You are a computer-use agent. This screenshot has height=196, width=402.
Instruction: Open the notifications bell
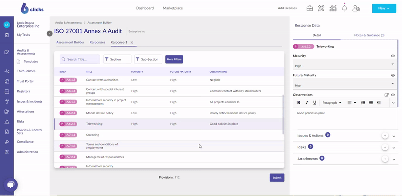(x=344, y=8)
